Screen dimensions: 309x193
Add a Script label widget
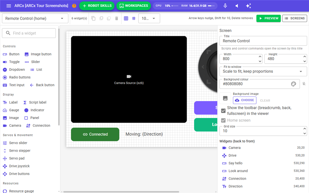[35, 103]
